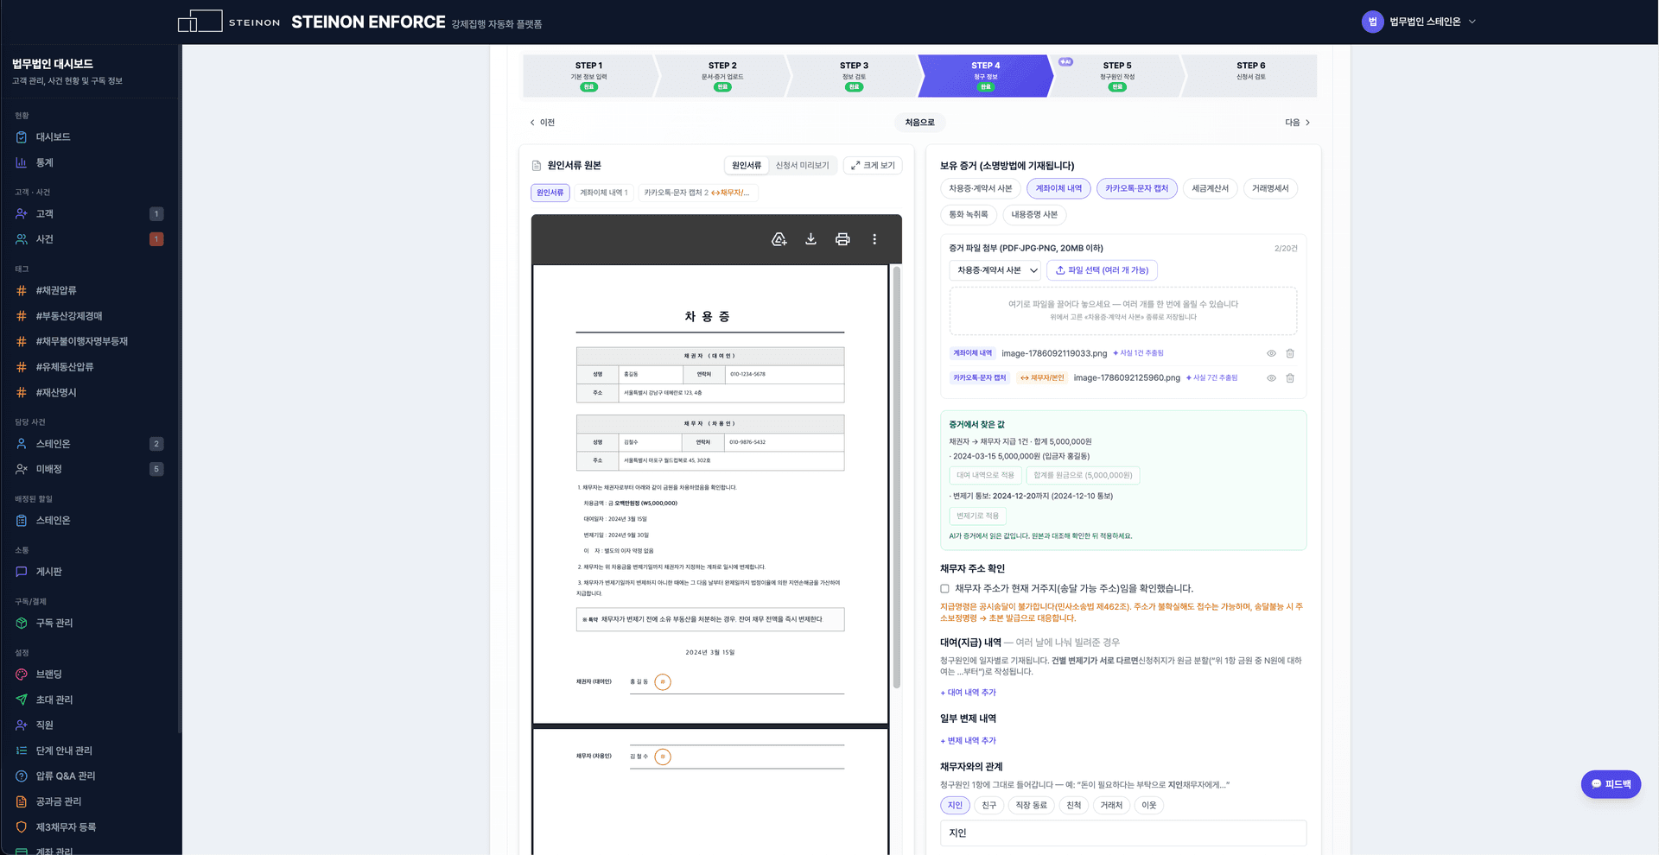
Task: Open the 법무법인 스테인온 account menu
Action: 1419,22
